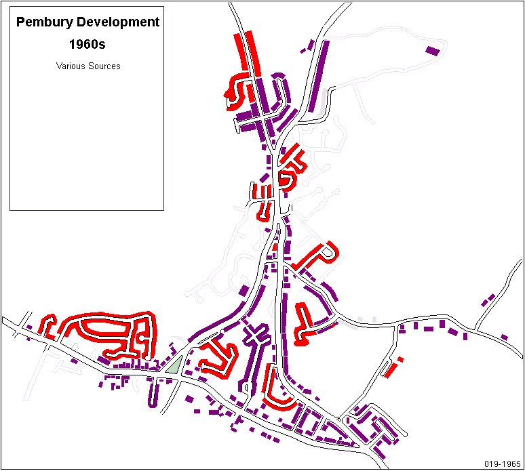The image size is (525, 471).
Task: Click the green triangle village green
Action: pos(175,365)
